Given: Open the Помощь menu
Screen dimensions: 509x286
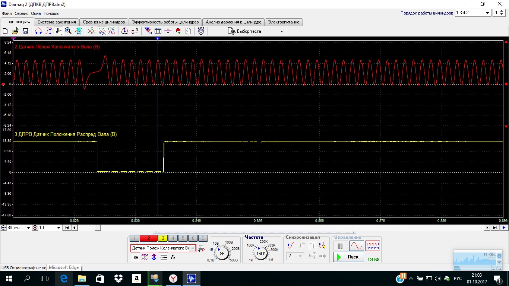Looking at the screenshot, I should [51, 13].
